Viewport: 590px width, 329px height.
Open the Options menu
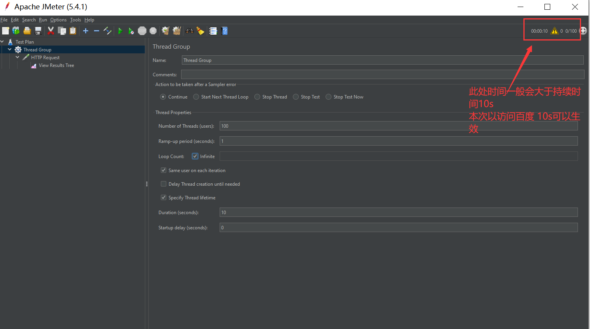[x=58, y=20]
